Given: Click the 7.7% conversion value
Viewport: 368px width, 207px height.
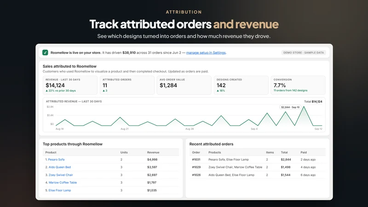Looking at the screenshot, I should (x=280, y=86).
